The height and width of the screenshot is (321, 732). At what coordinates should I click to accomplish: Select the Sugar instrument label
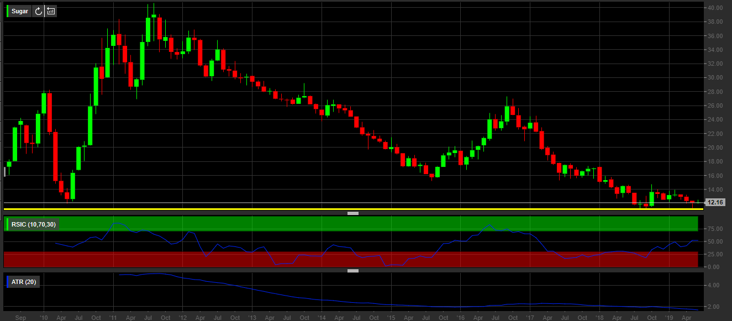(20, 11)
